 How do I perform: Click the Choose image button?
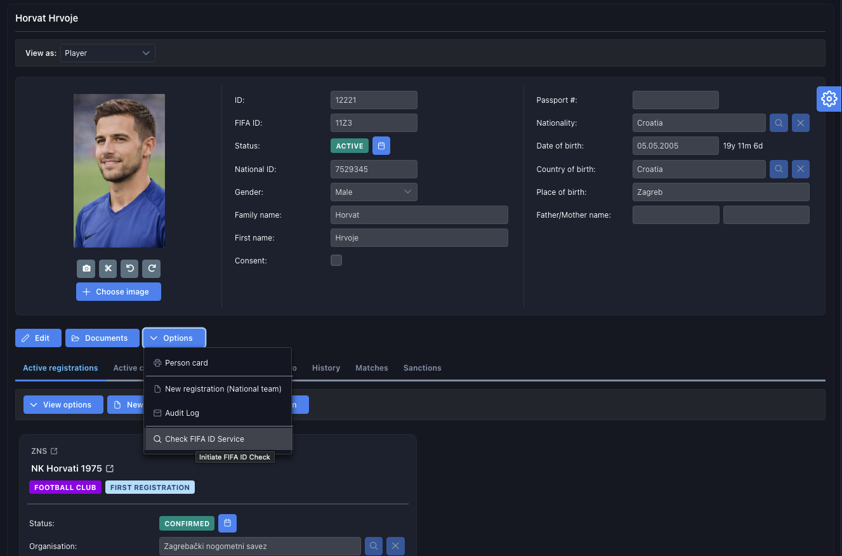click(119, 292)
